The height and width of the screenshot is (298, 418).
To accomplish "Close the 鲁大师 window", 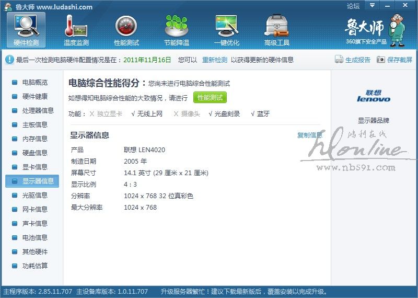I will [405, 5].
